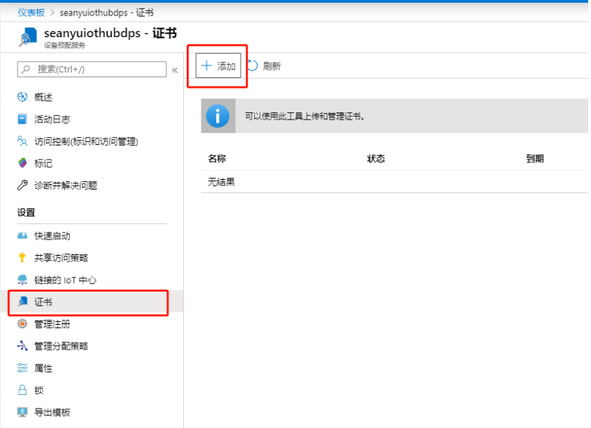This screenshot has height=428, width=591.
Task: Select 属性 in settings
Action: pos(44,368)
